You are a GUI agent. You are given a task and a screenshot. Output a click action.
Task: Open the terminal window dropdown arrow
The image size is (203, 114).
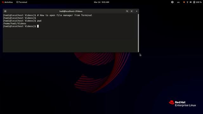point(137,11)
